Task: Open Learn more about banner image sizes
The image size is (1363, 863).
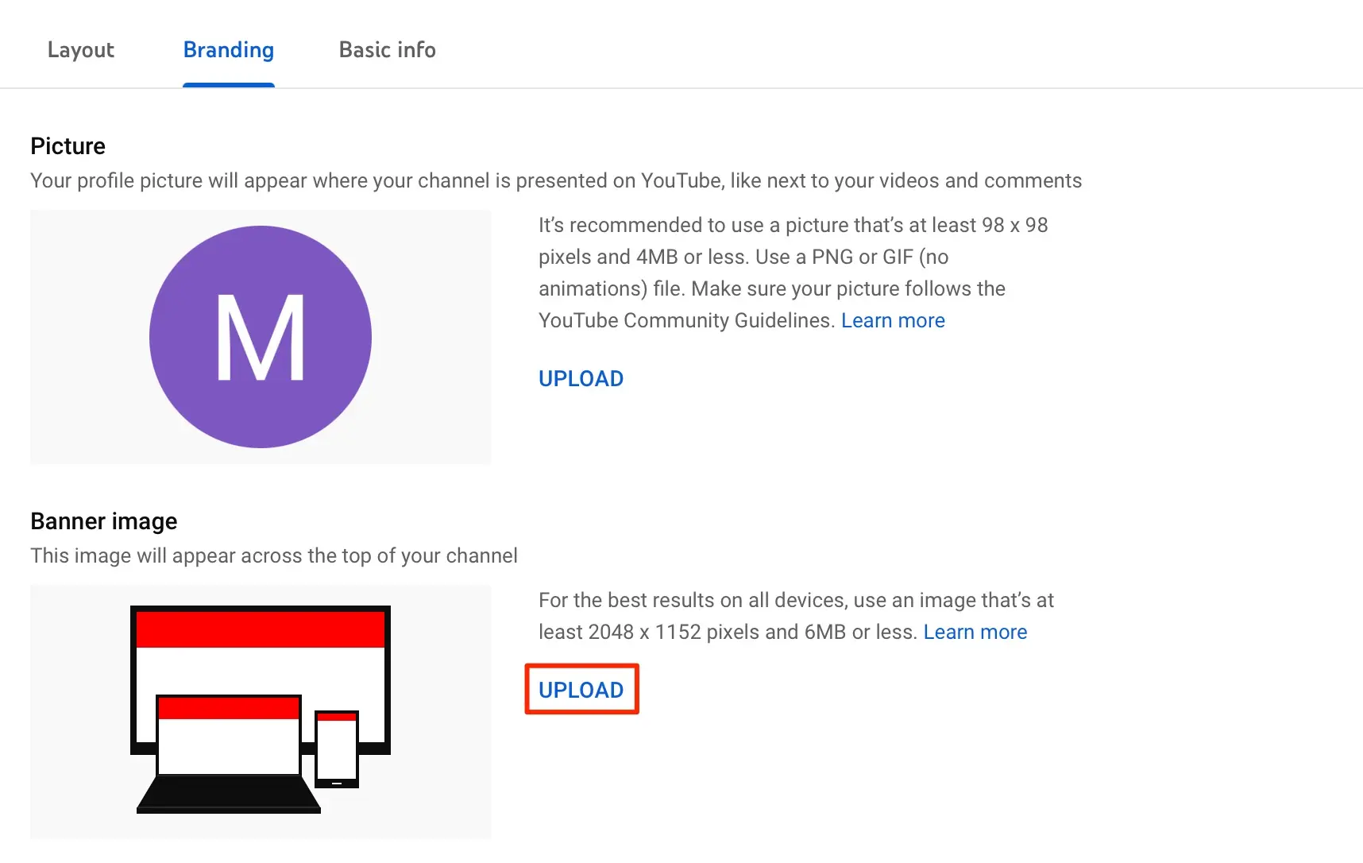Action: tap(975, 632)
